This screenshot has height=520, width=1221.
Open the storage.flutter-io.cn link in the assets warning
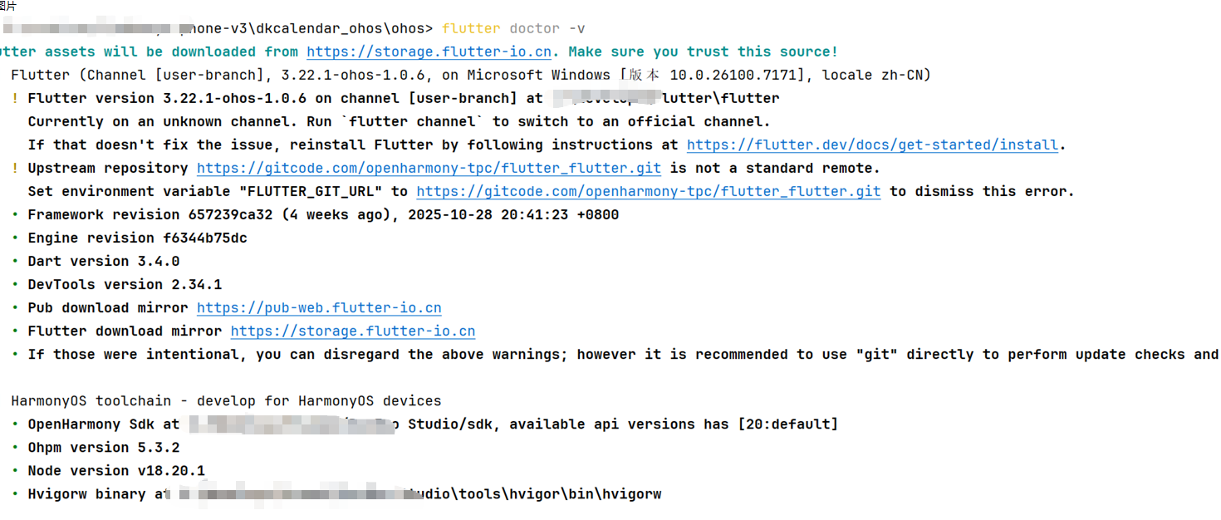(429, 52)
